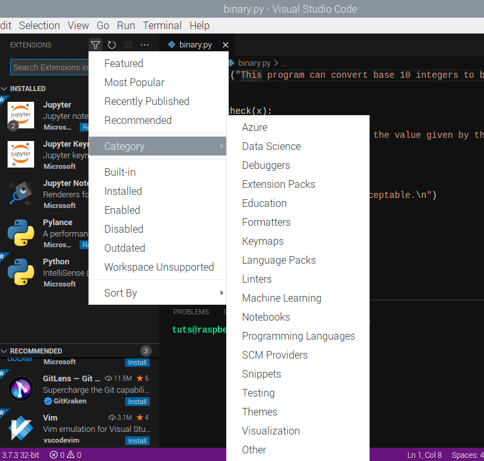Install the GitLens extension

click(x=137, y=402)
